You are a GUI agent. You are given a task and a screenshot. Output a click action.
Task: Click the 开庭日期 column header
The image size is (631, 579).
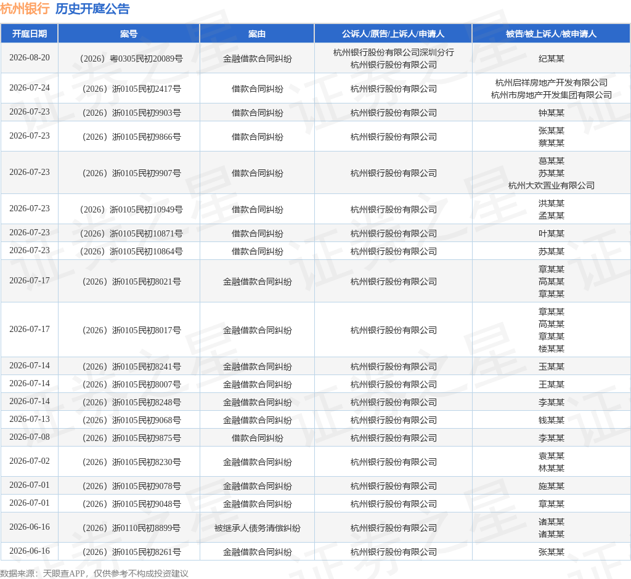[30, 34]
